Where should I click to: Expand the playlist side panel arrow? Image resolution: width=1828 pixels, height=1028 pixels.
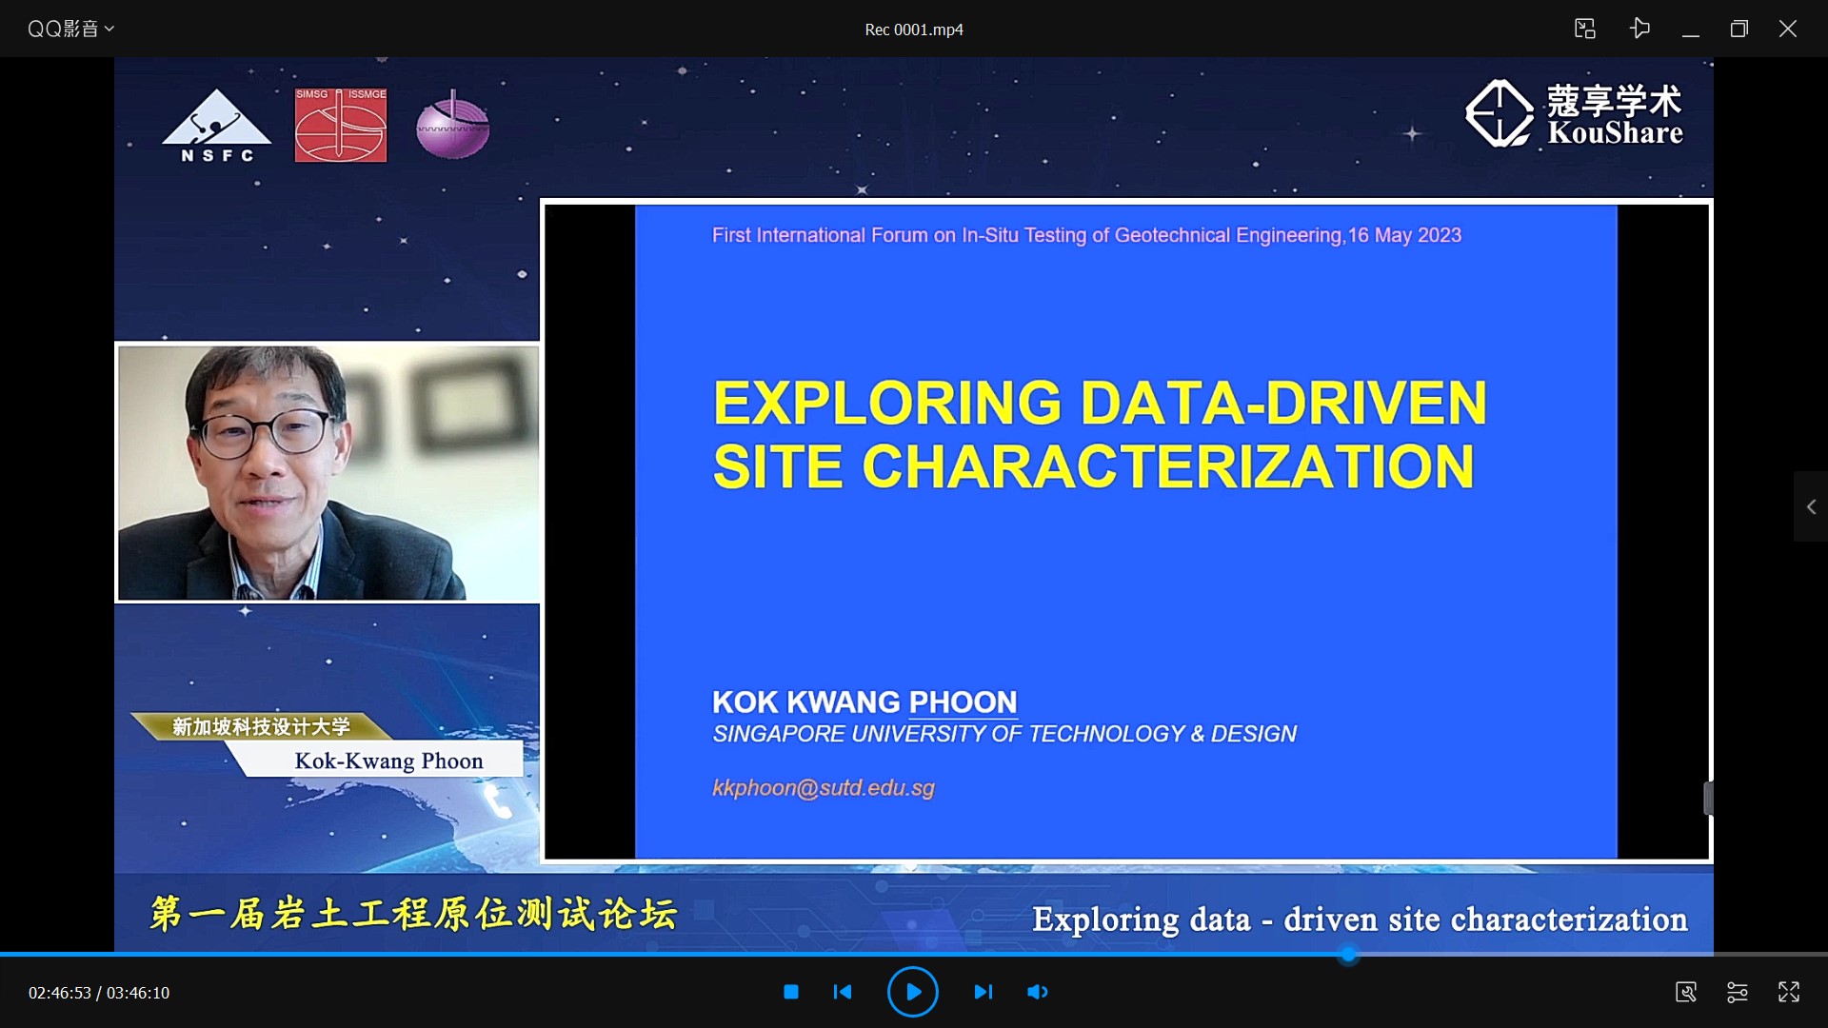click(1811, 506)
